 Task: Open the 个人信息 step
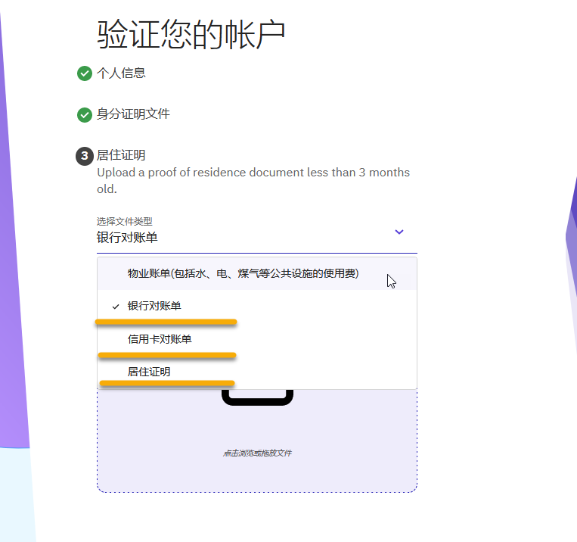pyautogui.click(x=121, y=73)
